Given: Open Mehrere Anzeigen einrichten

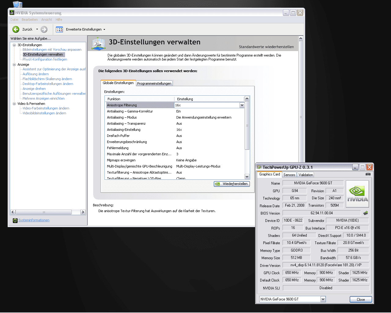Looking at the screenshot, I should (x=44, y=98).
